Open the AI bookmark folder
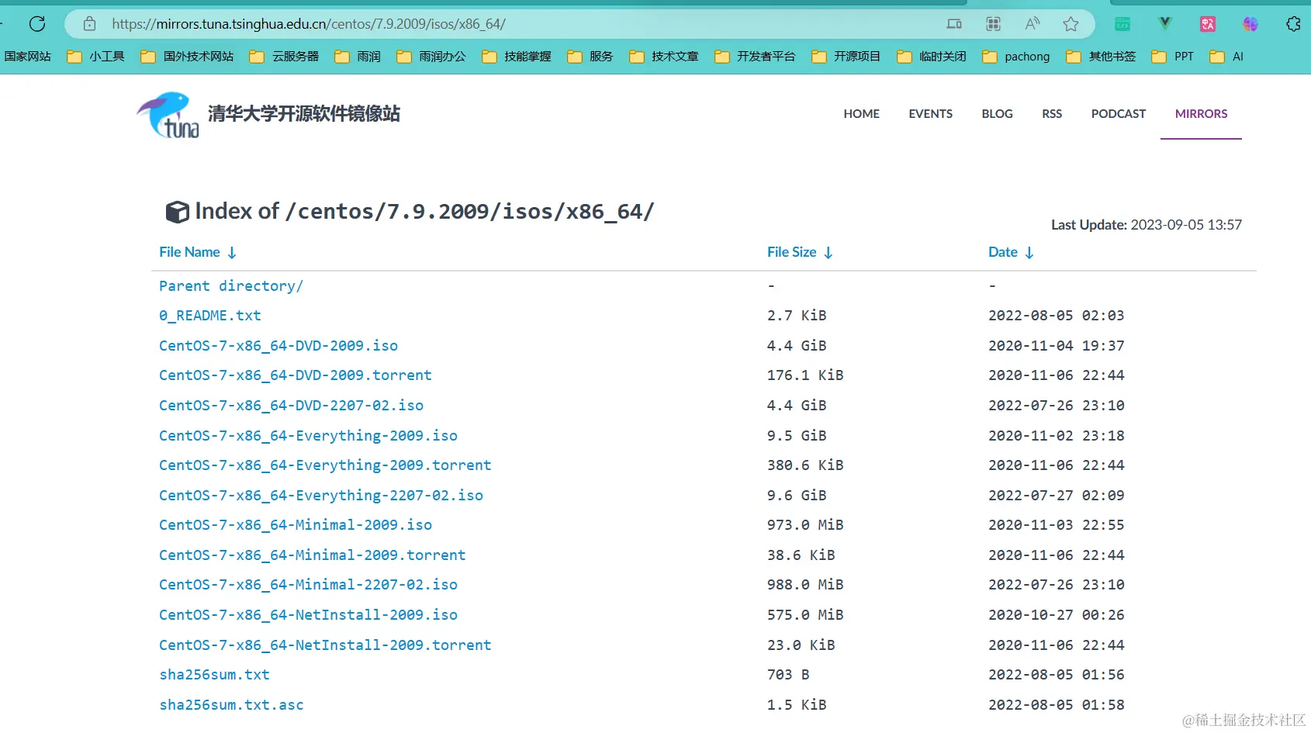 click(x=1226, y=57)
